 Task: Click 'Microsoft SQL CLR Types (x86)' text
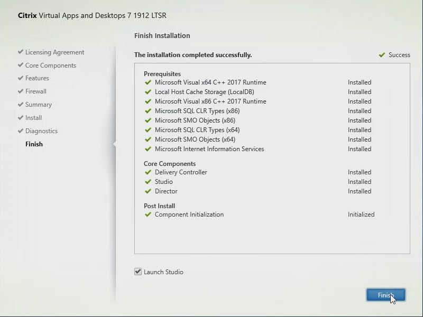197,111
